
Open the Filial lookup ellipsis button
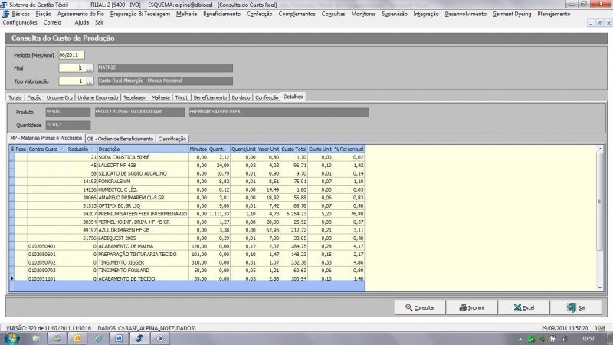pyautogui.click(x=89, y=67)
